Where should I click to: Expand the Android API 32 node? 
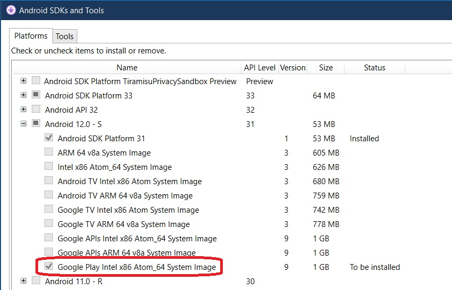[24, 109]
